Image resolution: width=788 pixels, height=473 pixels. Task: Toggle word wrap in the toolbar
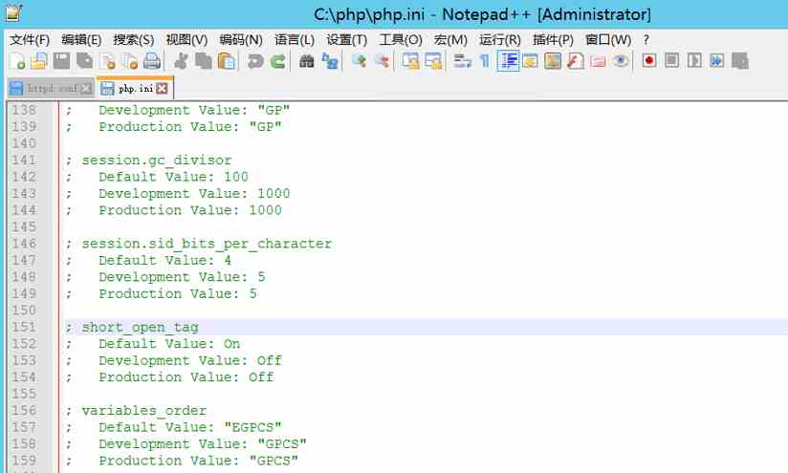(462, 61)
